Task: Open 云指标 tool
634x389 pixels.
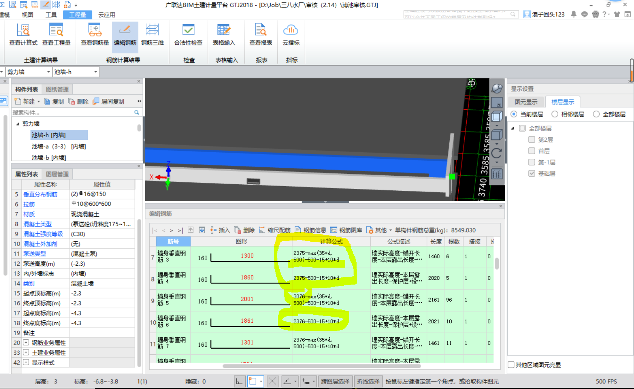Action: pos(291,35)
